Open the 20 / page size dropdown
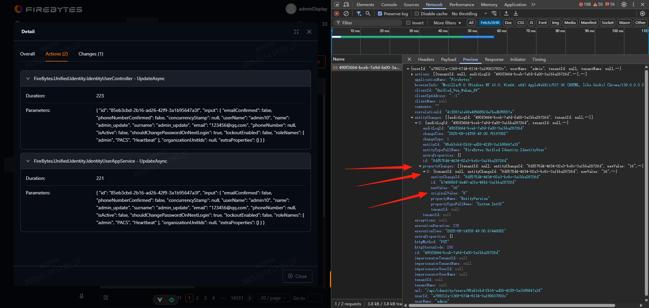This screenshot has height=308, width=649. (274, 298)
